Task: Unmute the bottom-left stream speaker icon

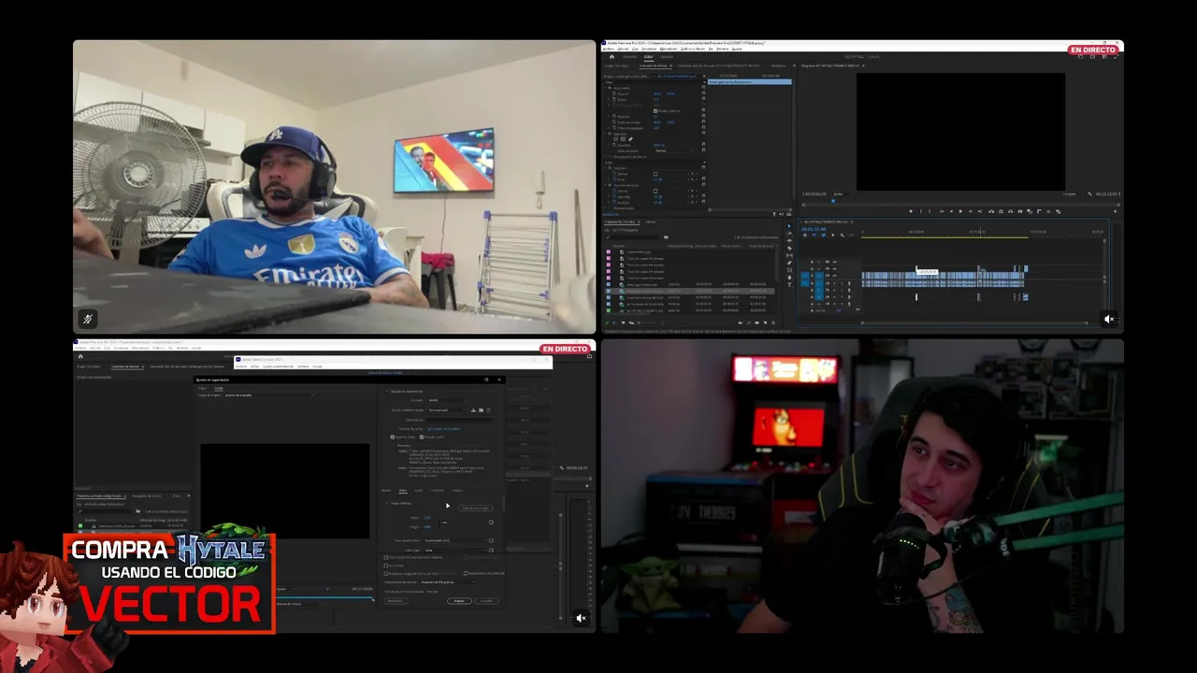Action: pos(581,618)
